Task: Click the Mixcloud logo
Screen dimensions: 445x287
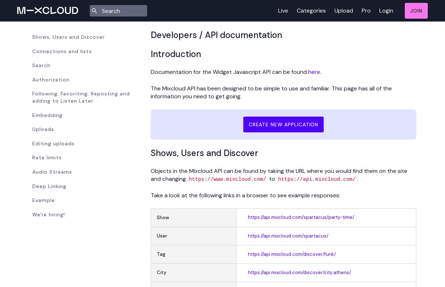Action: click(48, 10)
